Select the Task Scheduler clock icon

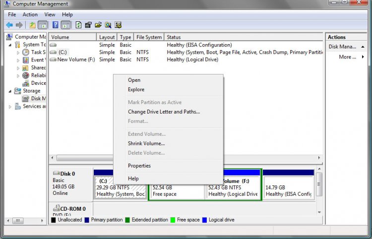25,52
